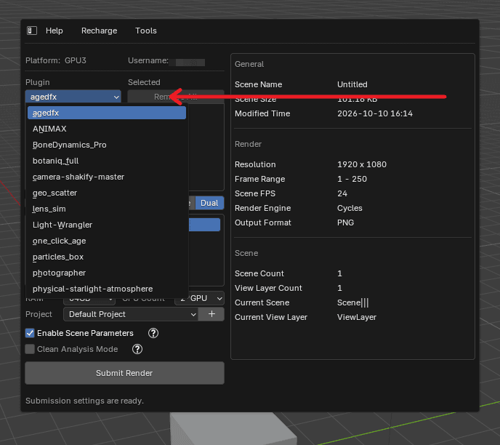Image resolution: width=500 pixels, height=445 pixels.
Task: Click the Render Engine value Cycles
Action: [350, 208]
